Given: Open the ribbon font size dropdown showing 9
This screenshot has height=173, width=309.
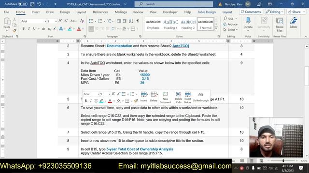Looking at the screenshot, I should (x=56, y=21).
